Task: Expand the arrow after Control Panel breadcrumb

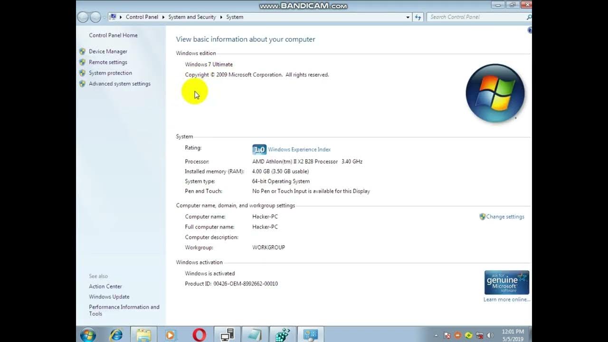Action: tap(163, 17)
